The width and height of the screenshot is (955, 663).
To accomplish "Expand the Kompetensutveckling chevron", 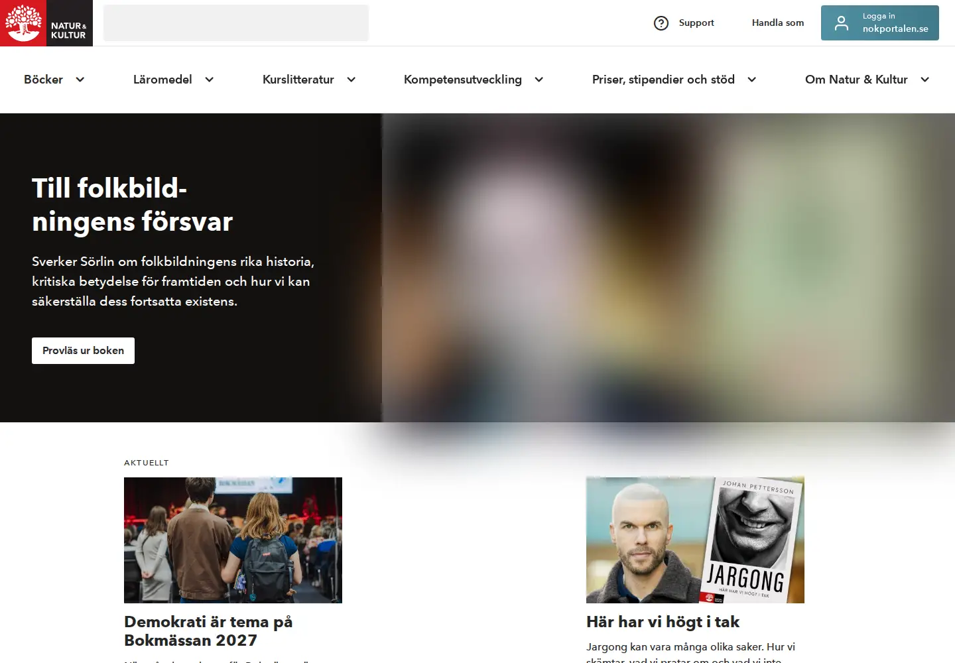I will click(539, 80).
